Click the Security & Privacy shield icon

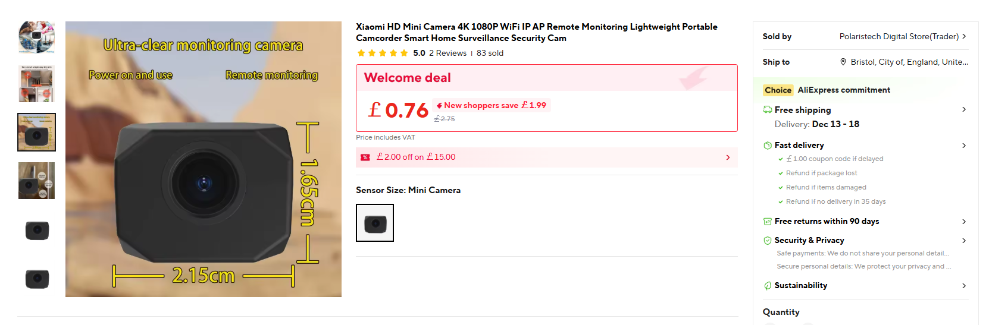click(x=768, y=241)
